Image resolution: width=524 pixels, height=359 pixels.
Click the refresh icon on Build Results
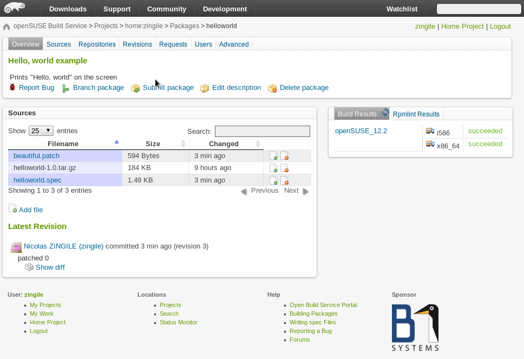pos(385,113)
